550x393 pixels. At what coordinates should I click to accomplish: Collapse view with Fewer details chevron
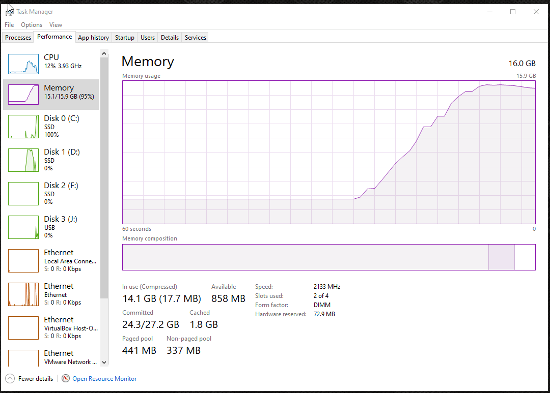pyautogui.click(x=10, y=378)
